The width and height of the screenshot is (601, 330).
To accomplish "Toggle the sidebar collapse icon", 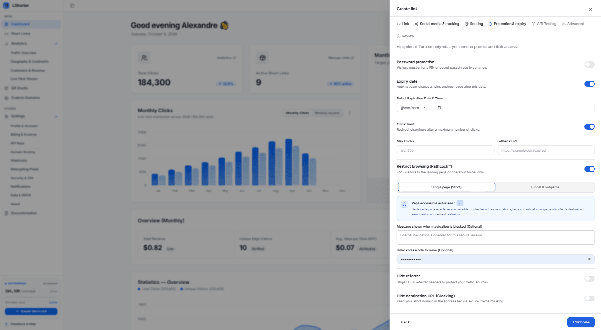I will (72, 6).
